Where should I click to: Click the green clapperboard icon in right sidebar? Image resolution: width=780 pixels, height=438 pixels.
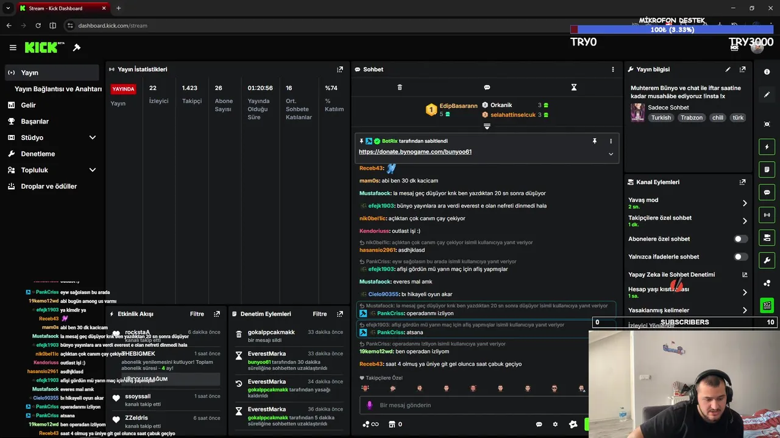coord(767,305)
